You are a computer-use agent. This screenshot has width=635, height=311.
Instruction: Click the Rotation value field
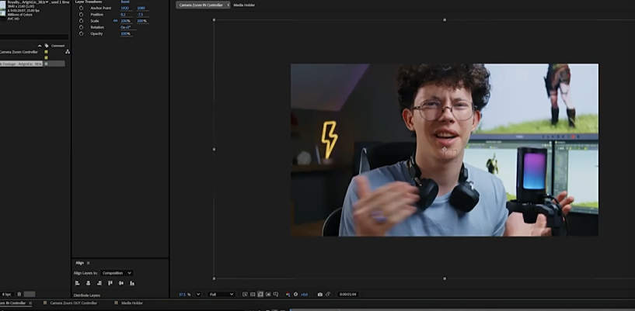pyautogui.click(x=125, y=27)
